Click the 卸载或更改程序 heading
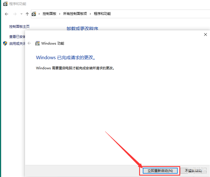This screenshot has height=177, width=210. 82,28
